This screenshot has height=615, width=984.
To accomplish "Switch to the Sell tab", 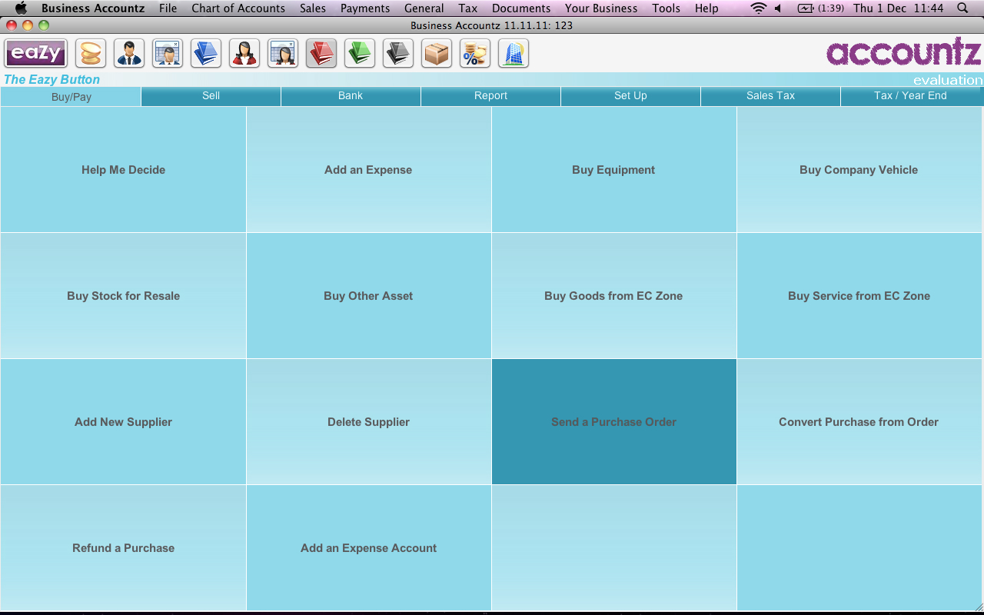I will click(211, 96).
